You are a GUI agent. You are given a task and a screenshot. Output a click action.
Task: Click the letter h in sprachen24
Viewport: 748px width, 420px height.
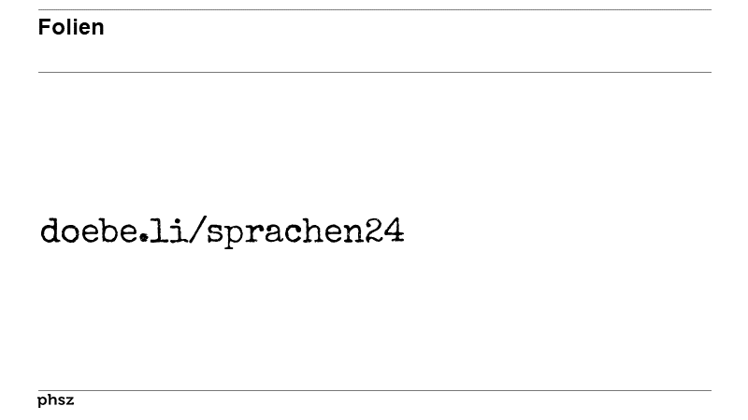click(315, 231)
